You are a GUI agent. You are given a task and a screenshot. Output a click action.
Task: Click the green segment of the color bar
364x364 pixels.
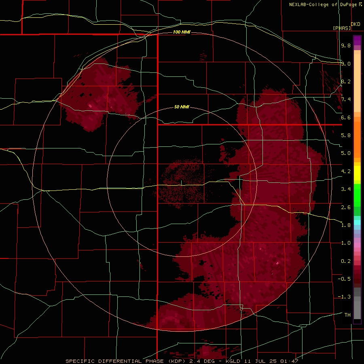[x=357, y=200]
